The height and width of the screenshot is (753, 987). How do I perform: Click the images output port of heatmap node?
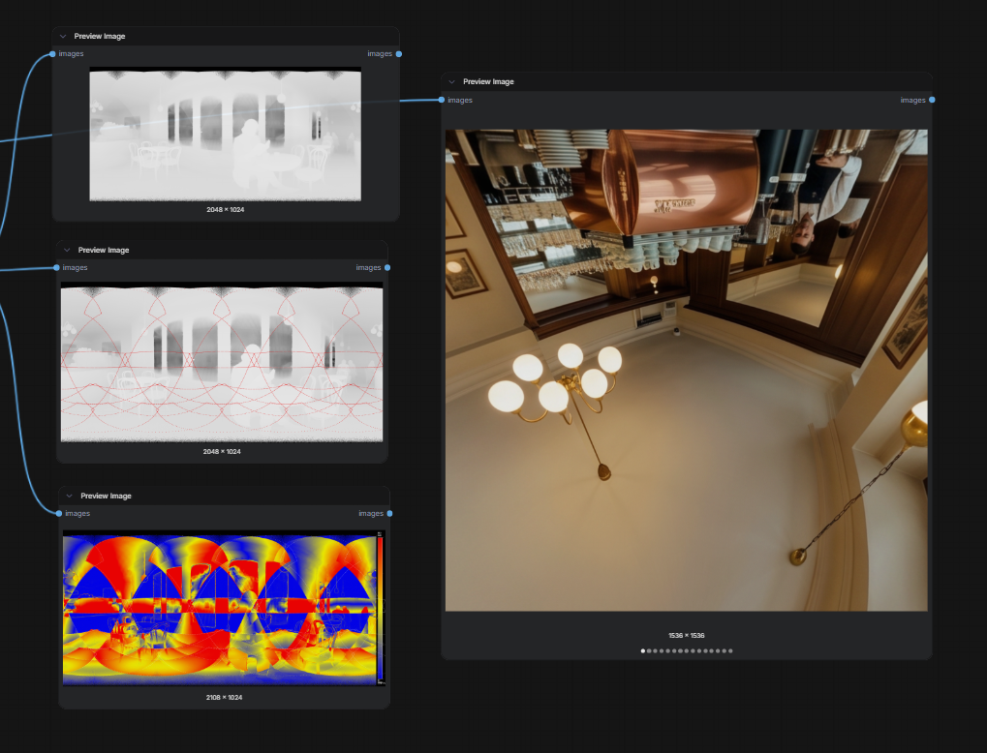[390, 514]
